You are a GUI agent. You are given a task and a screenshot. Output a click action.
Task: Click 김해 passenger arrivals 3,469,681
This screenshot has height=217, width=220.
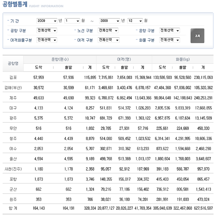[106, 88]
